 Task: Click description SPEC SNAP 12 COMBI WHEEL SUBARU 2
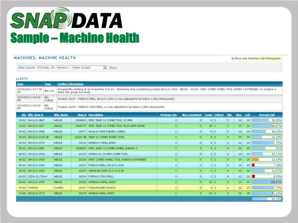113,148
